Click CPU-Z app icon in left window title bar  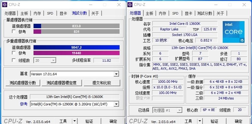tap(4, 5)
